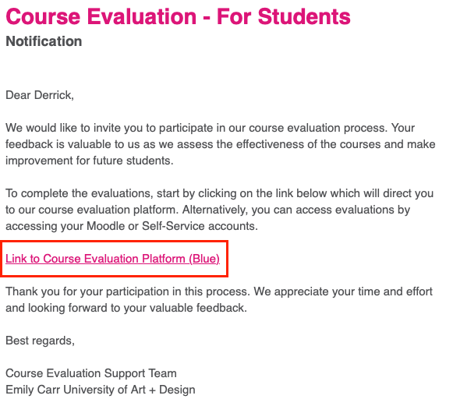Click the Course Evaluation - For Students heading

(x=178, y=16)
